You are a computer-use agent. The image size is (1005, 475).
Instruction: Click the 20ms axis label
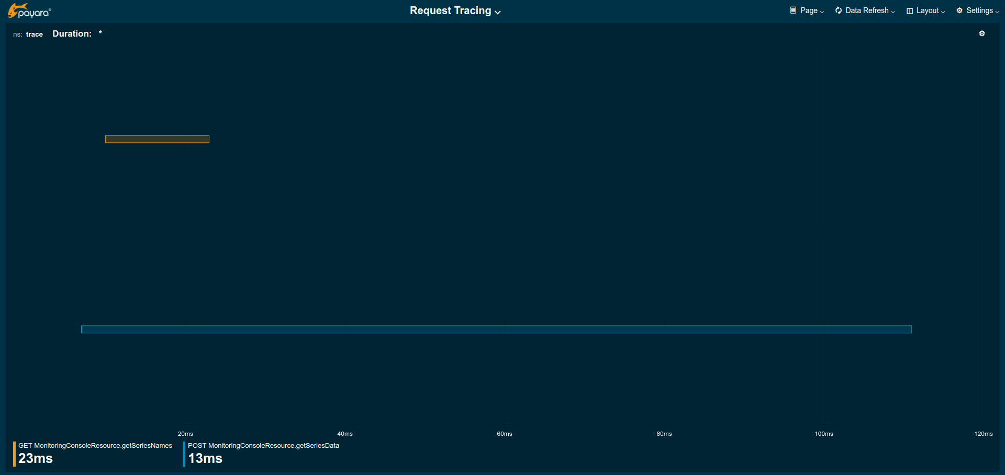click(x=185, y=434)
